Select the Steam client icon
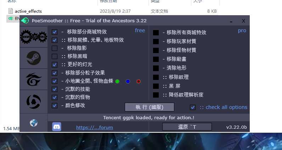 (34, 58)
